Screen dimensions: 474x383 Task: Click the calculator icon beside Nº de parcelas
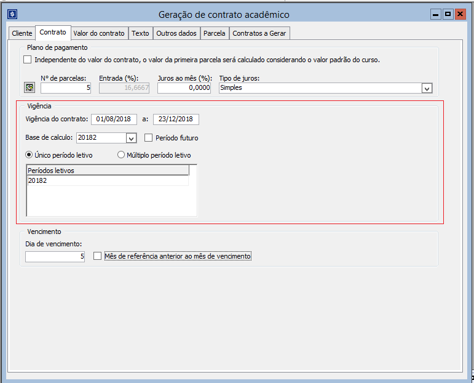click(x=29, y=88)
